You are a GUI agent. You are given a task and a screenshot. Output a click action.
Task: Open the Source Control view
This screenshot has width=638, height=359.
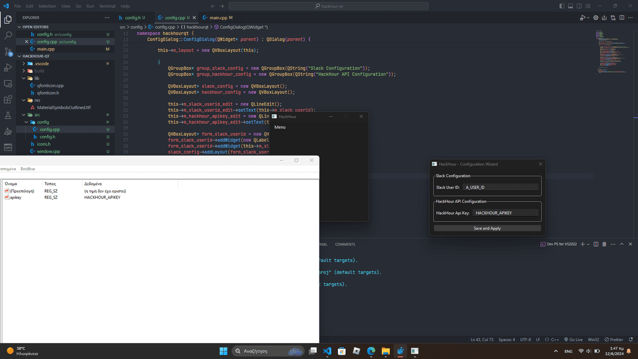[x=8, y=52]
